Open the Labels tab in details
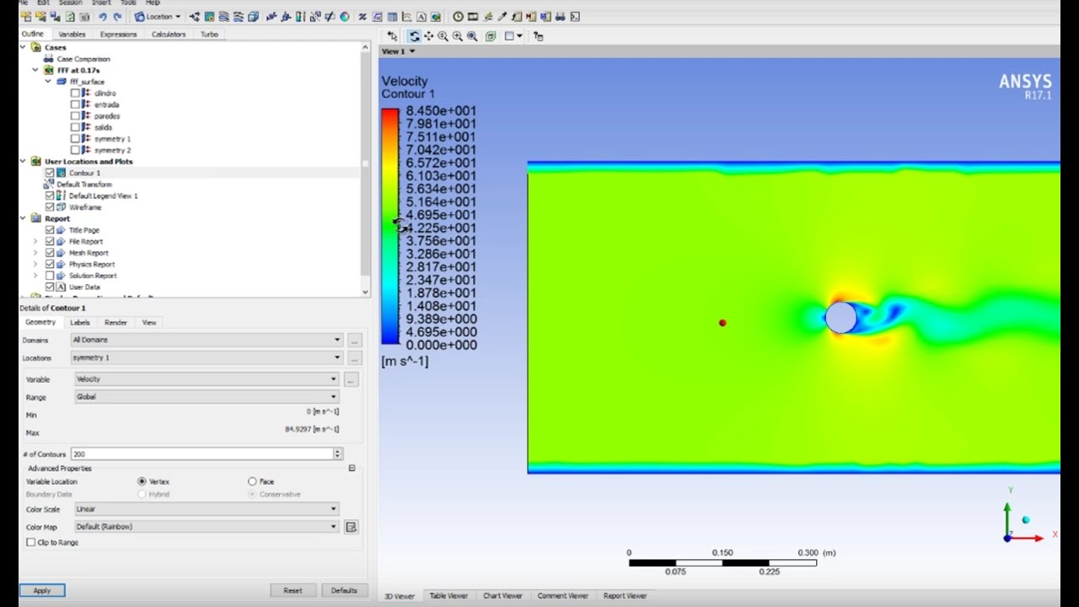 point(79,323)
